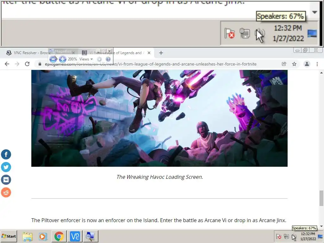Click the taskbar clock 12:32 PM
Viewport: 324px width, 243px height.
click(308, 236)
